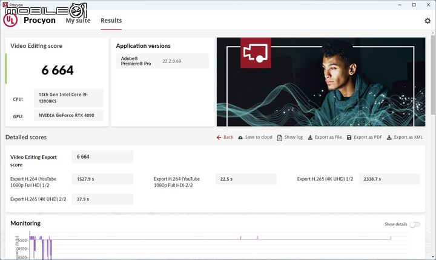Click Show log

coord(293,137)
